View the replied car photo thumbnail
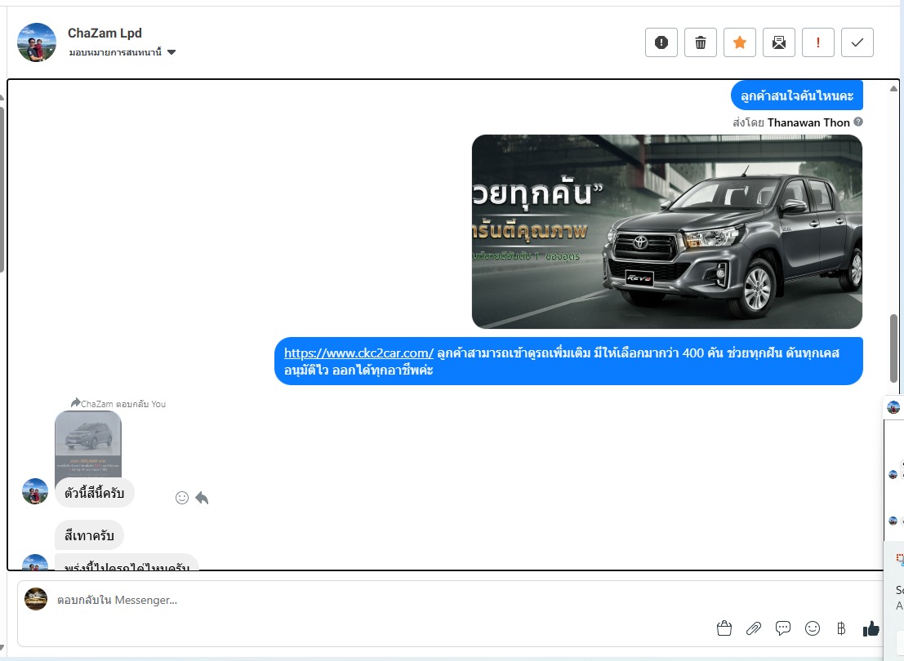 tap(88, 442)
